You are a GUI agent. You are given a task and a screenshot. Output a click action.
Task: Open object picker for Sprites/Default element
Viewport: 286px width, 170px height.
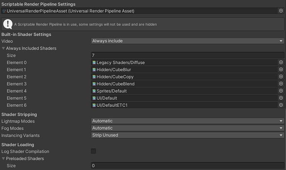coord(281,91)
